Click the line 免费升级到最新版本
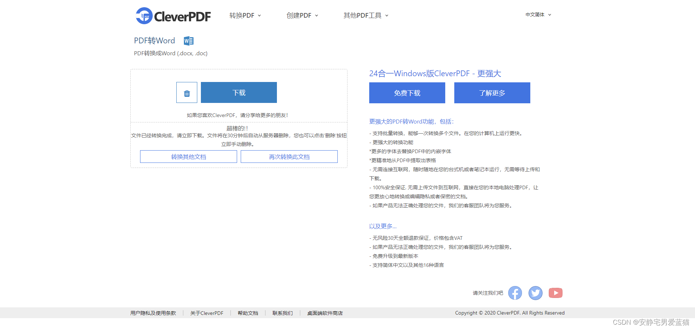 click(x=394, y=256)
